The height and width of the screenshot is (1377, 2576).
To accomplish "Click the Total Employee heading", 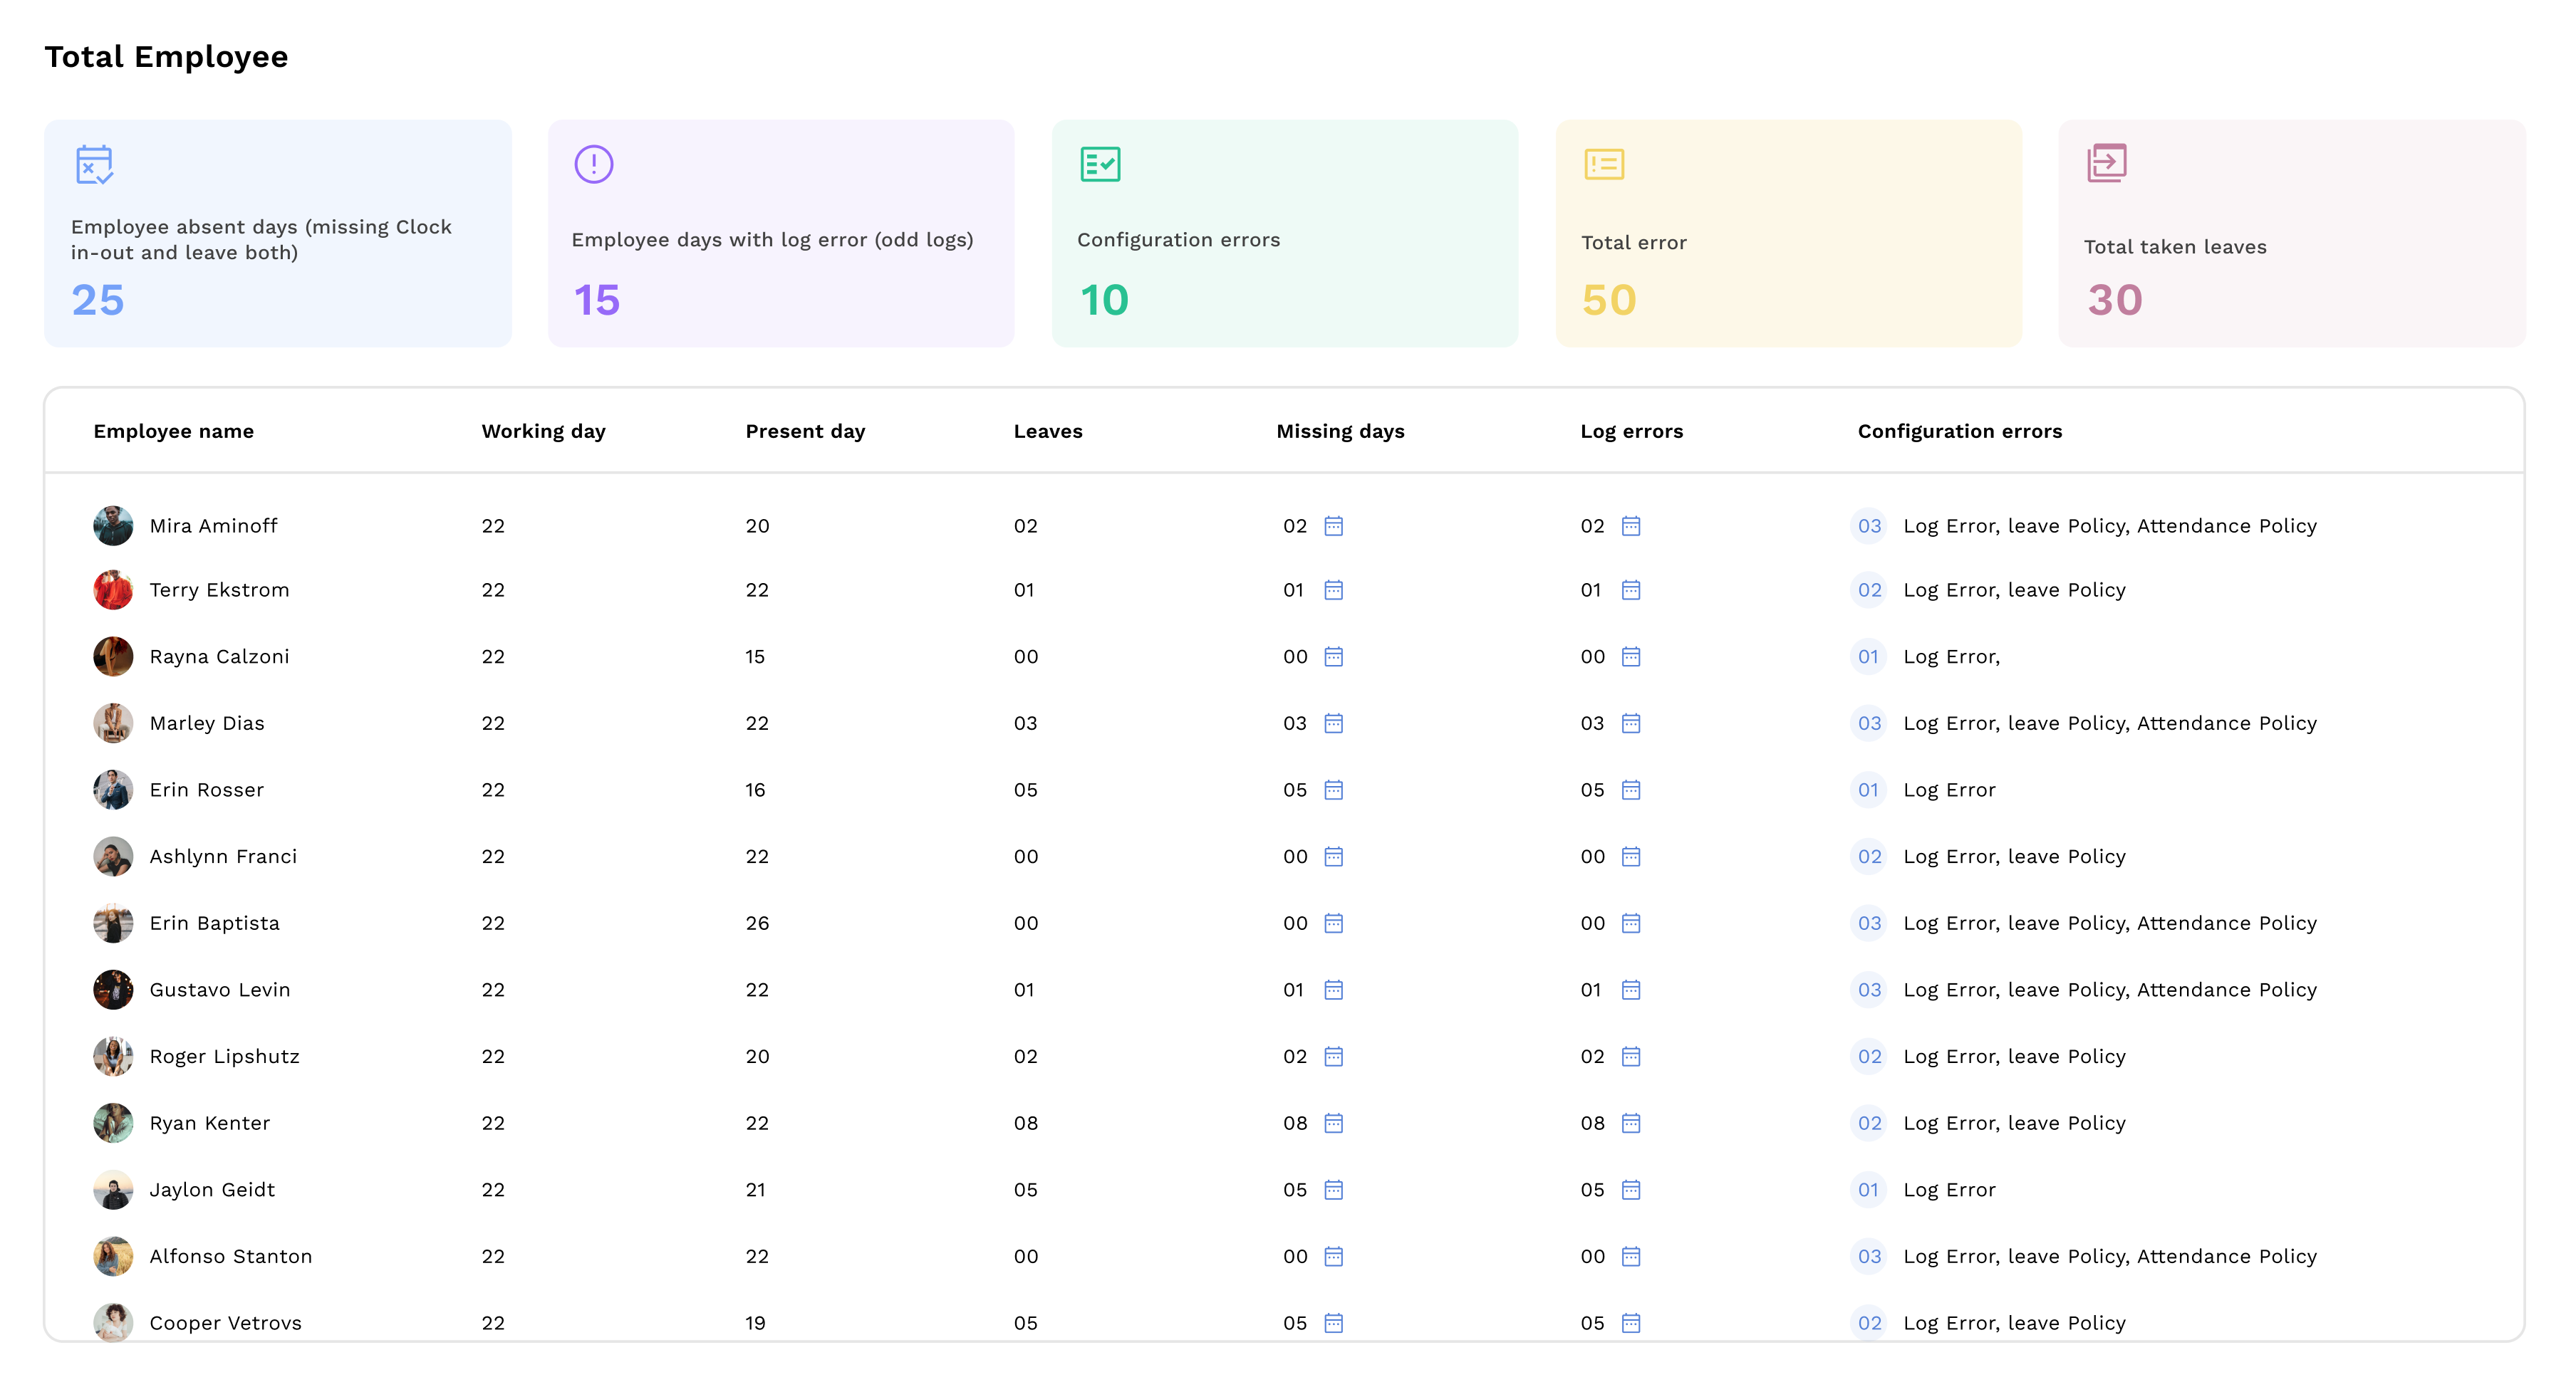I will pyautogui.click(x=166, y=57).
